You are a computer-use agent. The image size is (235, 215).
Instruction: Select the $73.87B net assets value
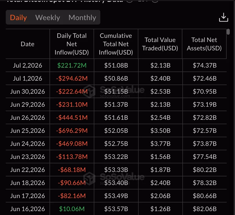tap(205, 144)
